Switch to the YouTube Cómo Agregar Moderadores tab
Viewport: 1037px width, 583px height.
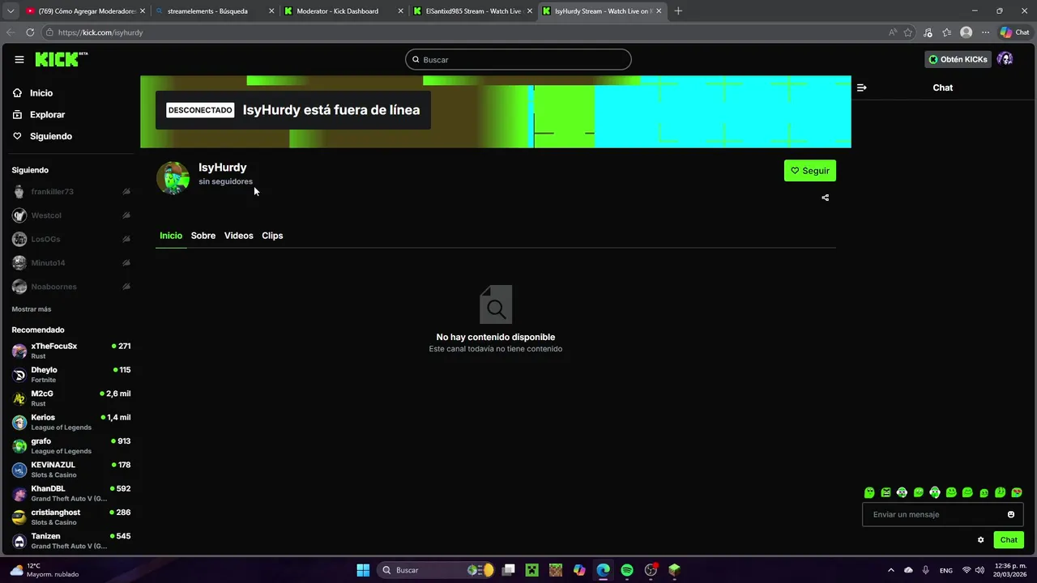(x=85, y=11)
